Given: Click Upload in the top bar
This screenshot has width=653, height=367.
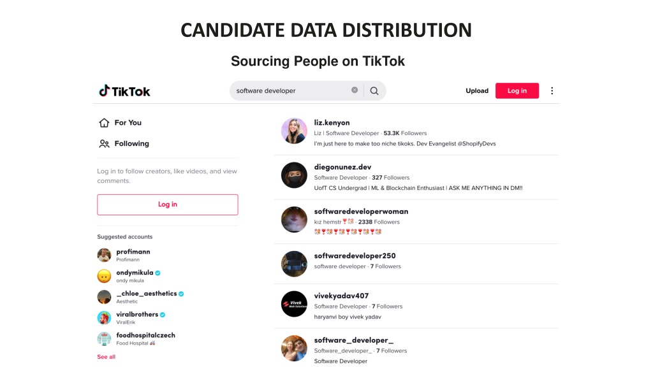Looking at the screenshot, I should (477, 90).
